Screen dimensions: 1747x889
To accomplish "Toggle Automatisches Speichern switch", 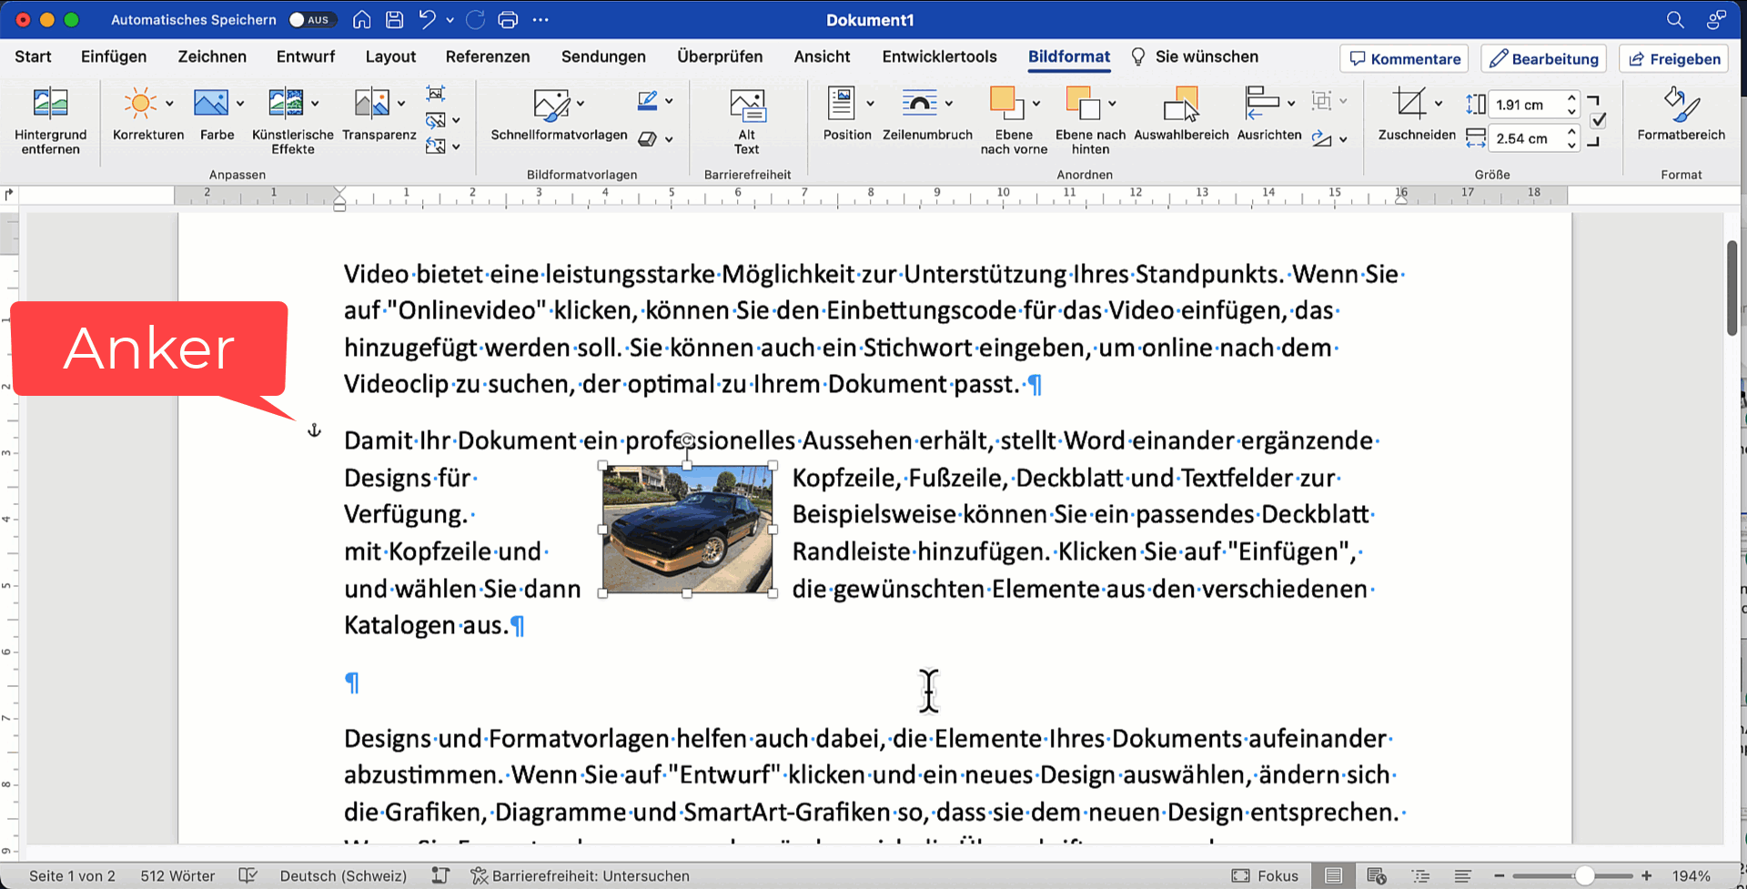I will [x=311, y=19].
